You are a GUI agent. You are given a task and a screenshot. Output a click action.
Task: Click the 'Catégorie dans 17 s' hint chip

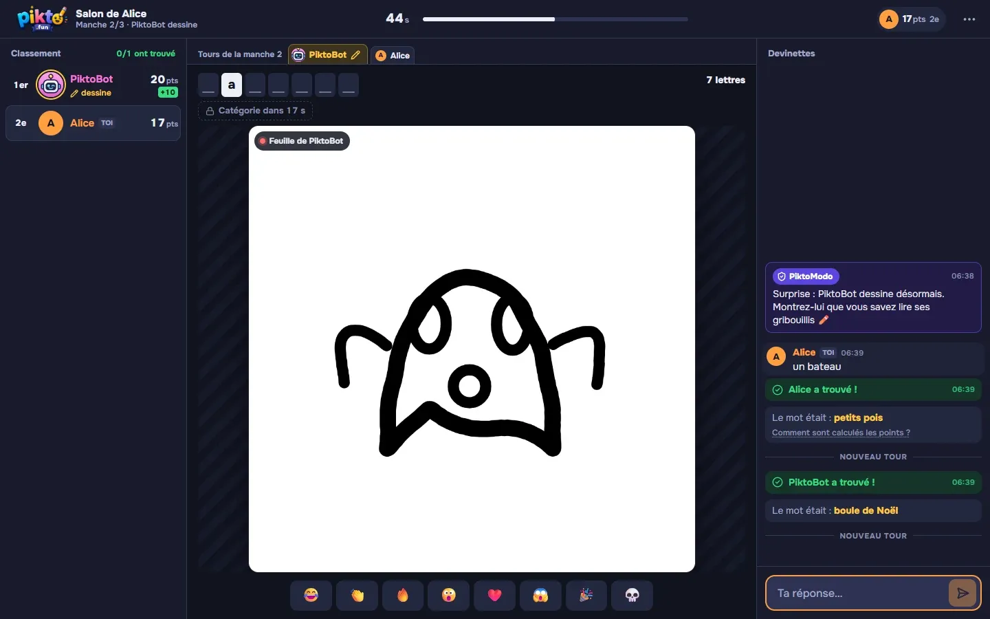pos(256,111)
